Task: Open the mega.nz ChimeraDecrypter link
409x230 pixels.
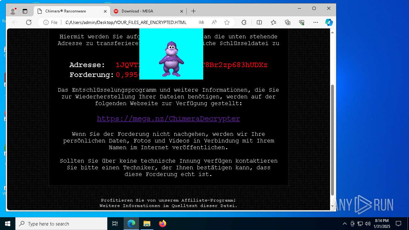Action: tap(168, 119)
